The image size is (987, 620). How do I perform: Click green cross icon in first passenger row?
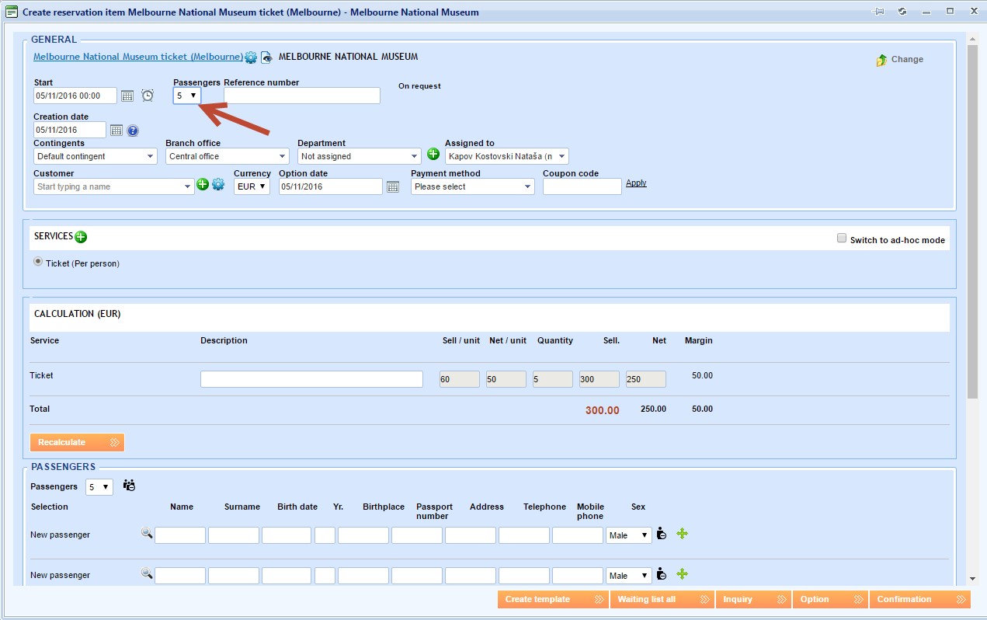[x=683, y=533]
